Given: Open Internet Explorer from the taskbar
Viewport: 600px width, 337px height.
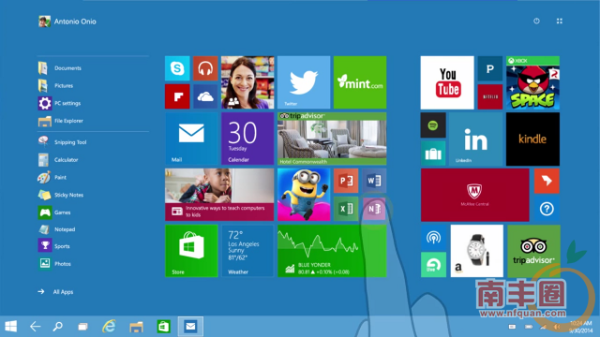Looking at the screenshot, I should click(109, 327).
